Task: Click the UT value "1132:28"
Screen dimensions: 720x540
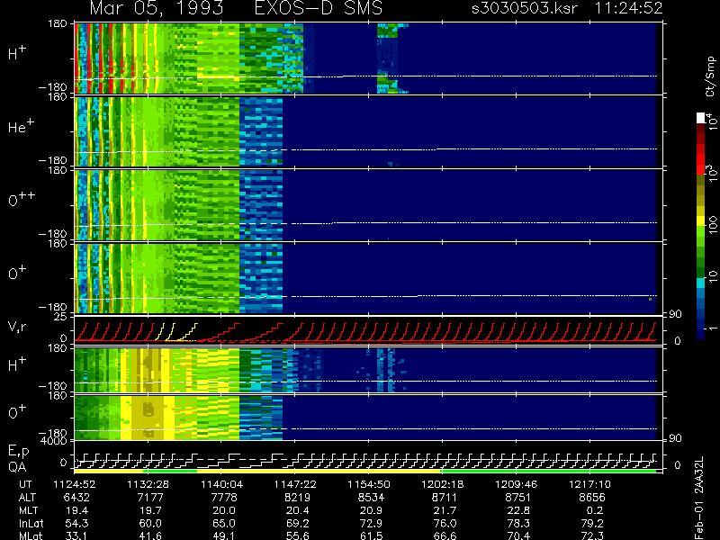Action: click(x=148, y=484)
